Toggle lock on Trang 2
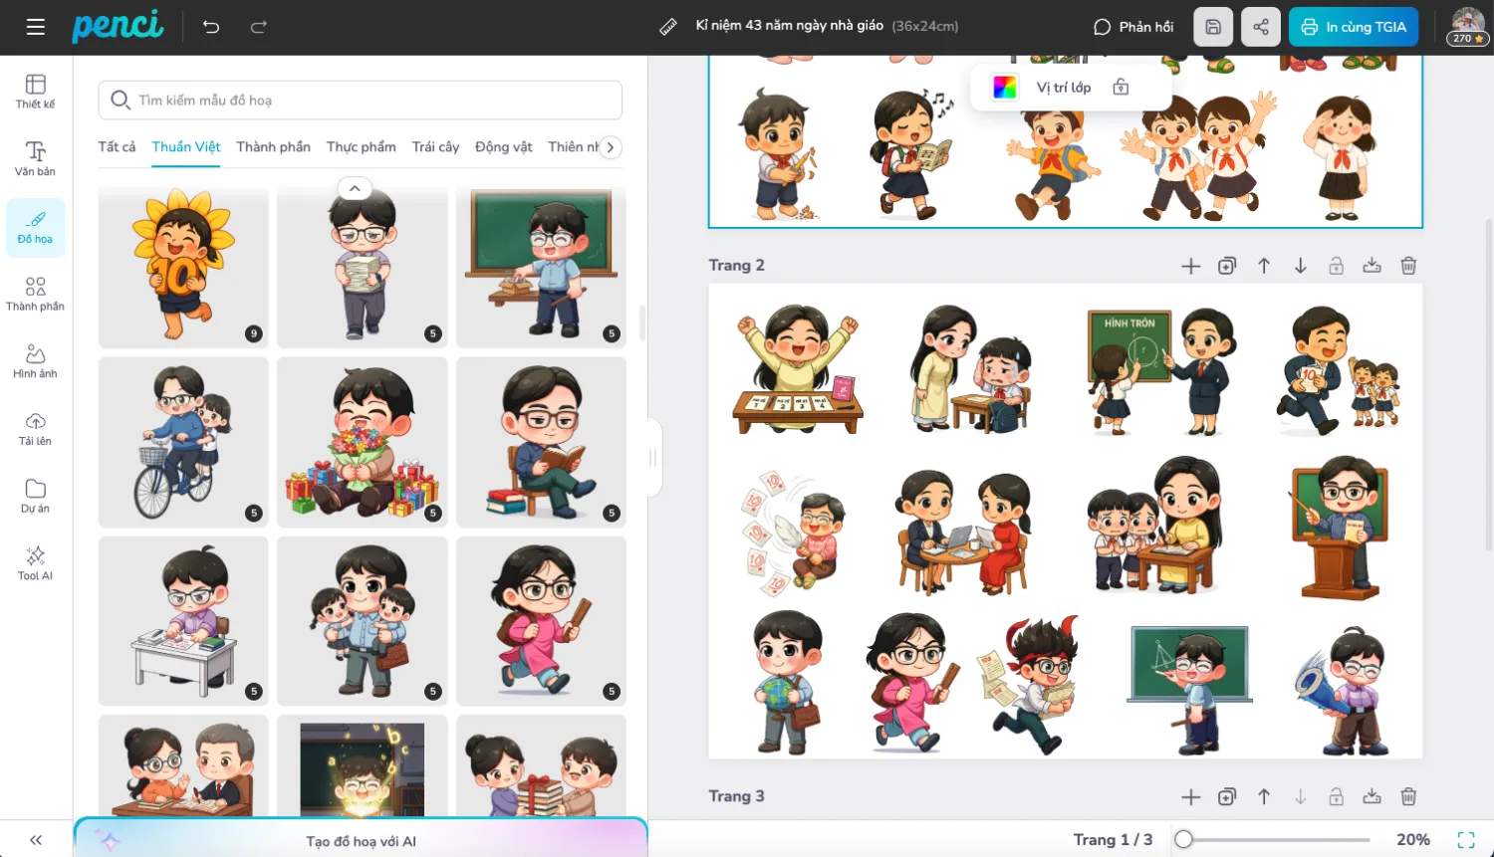Viewport: 1494px width, 857px height. pyautogui.click(x=1336, y=266)
